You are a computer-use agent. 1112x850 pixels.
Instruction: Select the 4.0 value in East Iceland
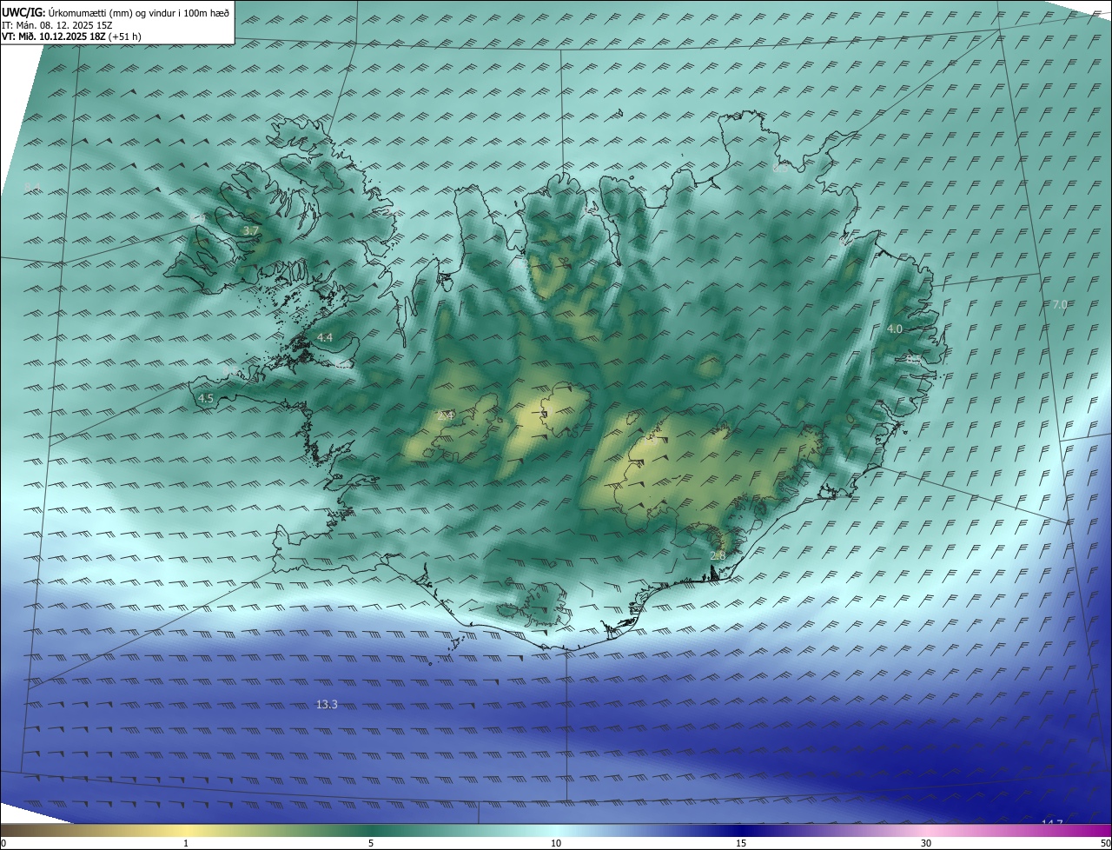895,329
